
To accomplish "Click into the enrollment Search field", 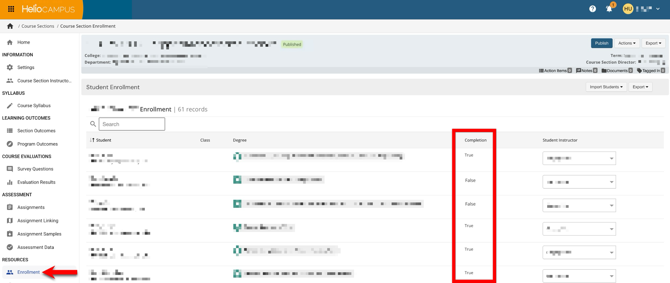I will coord(132,124).
